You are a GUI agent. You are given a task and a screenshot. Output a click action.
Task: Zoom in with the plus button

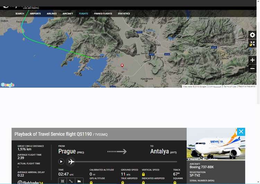(252, 60)
